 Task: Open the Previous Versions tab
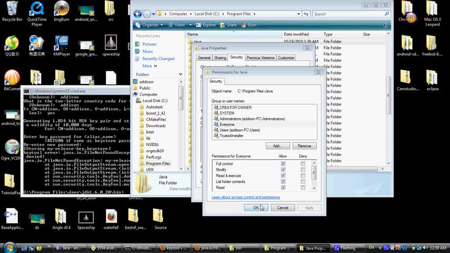point(260,58)
